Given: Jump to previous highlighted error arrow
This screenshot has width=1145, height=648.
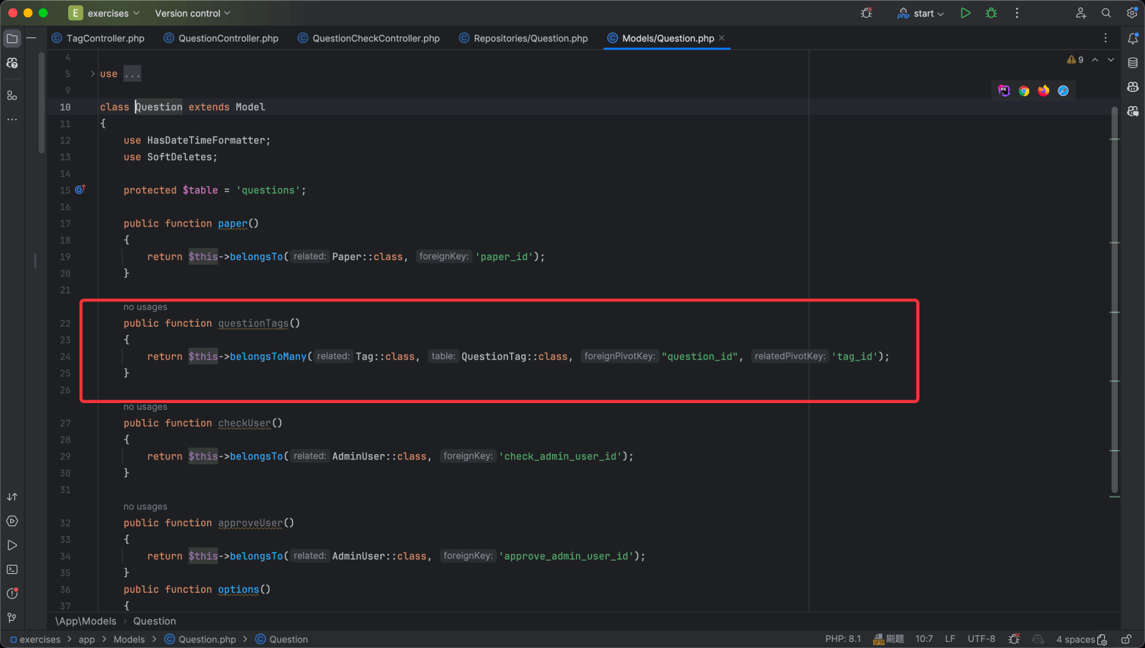Looking at the screenshot, I should [x=1095, y=60].
